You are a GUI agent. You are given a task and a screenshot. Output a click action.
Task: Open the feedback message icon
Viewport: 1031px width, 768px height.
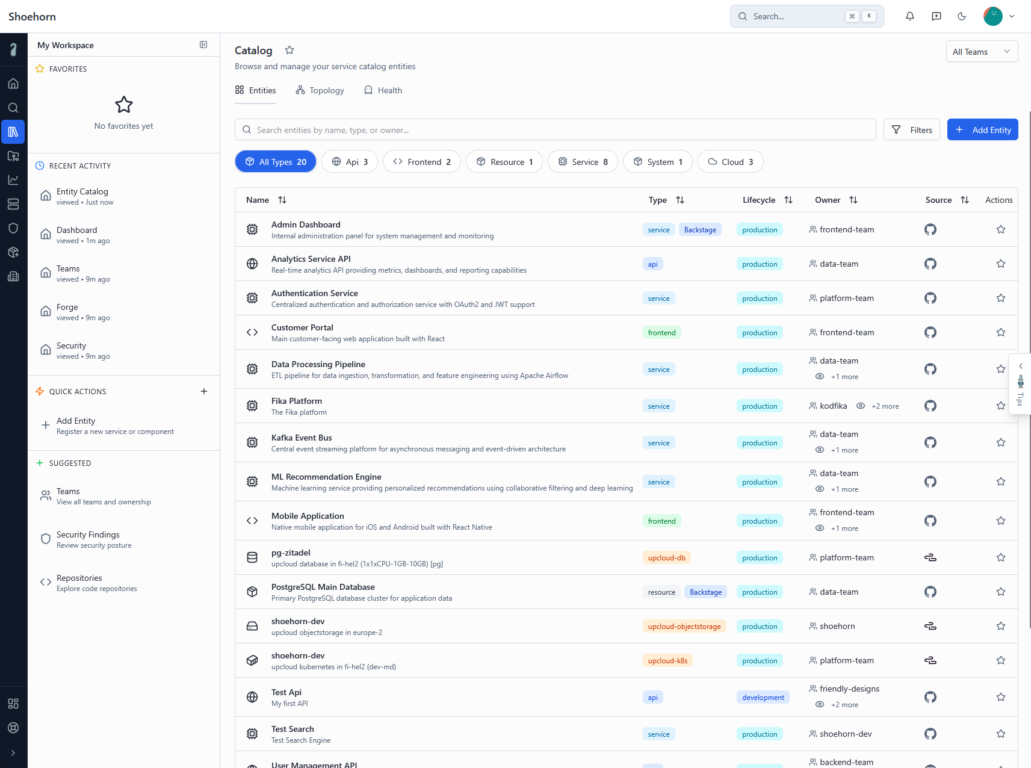tap(936, 16)
